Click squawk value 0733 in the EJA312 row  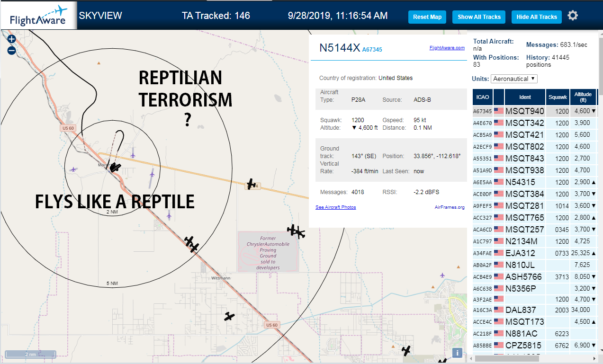[562, 253]
